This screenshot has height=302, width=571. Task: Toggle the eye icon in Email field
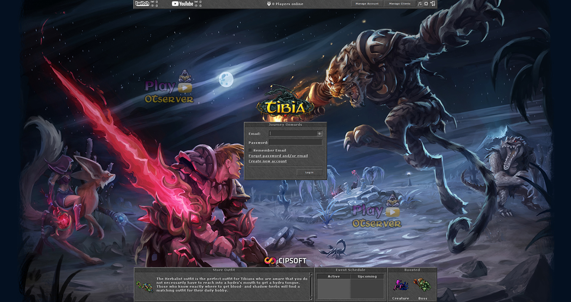pyautogui.click(x=320, y=134)
